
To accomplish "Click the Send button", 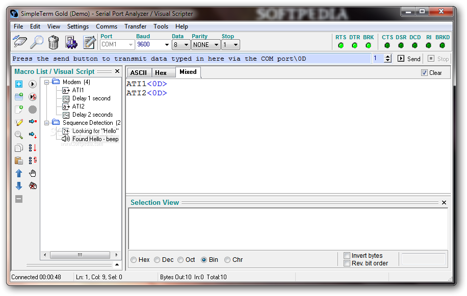I will tap(409, 59).
